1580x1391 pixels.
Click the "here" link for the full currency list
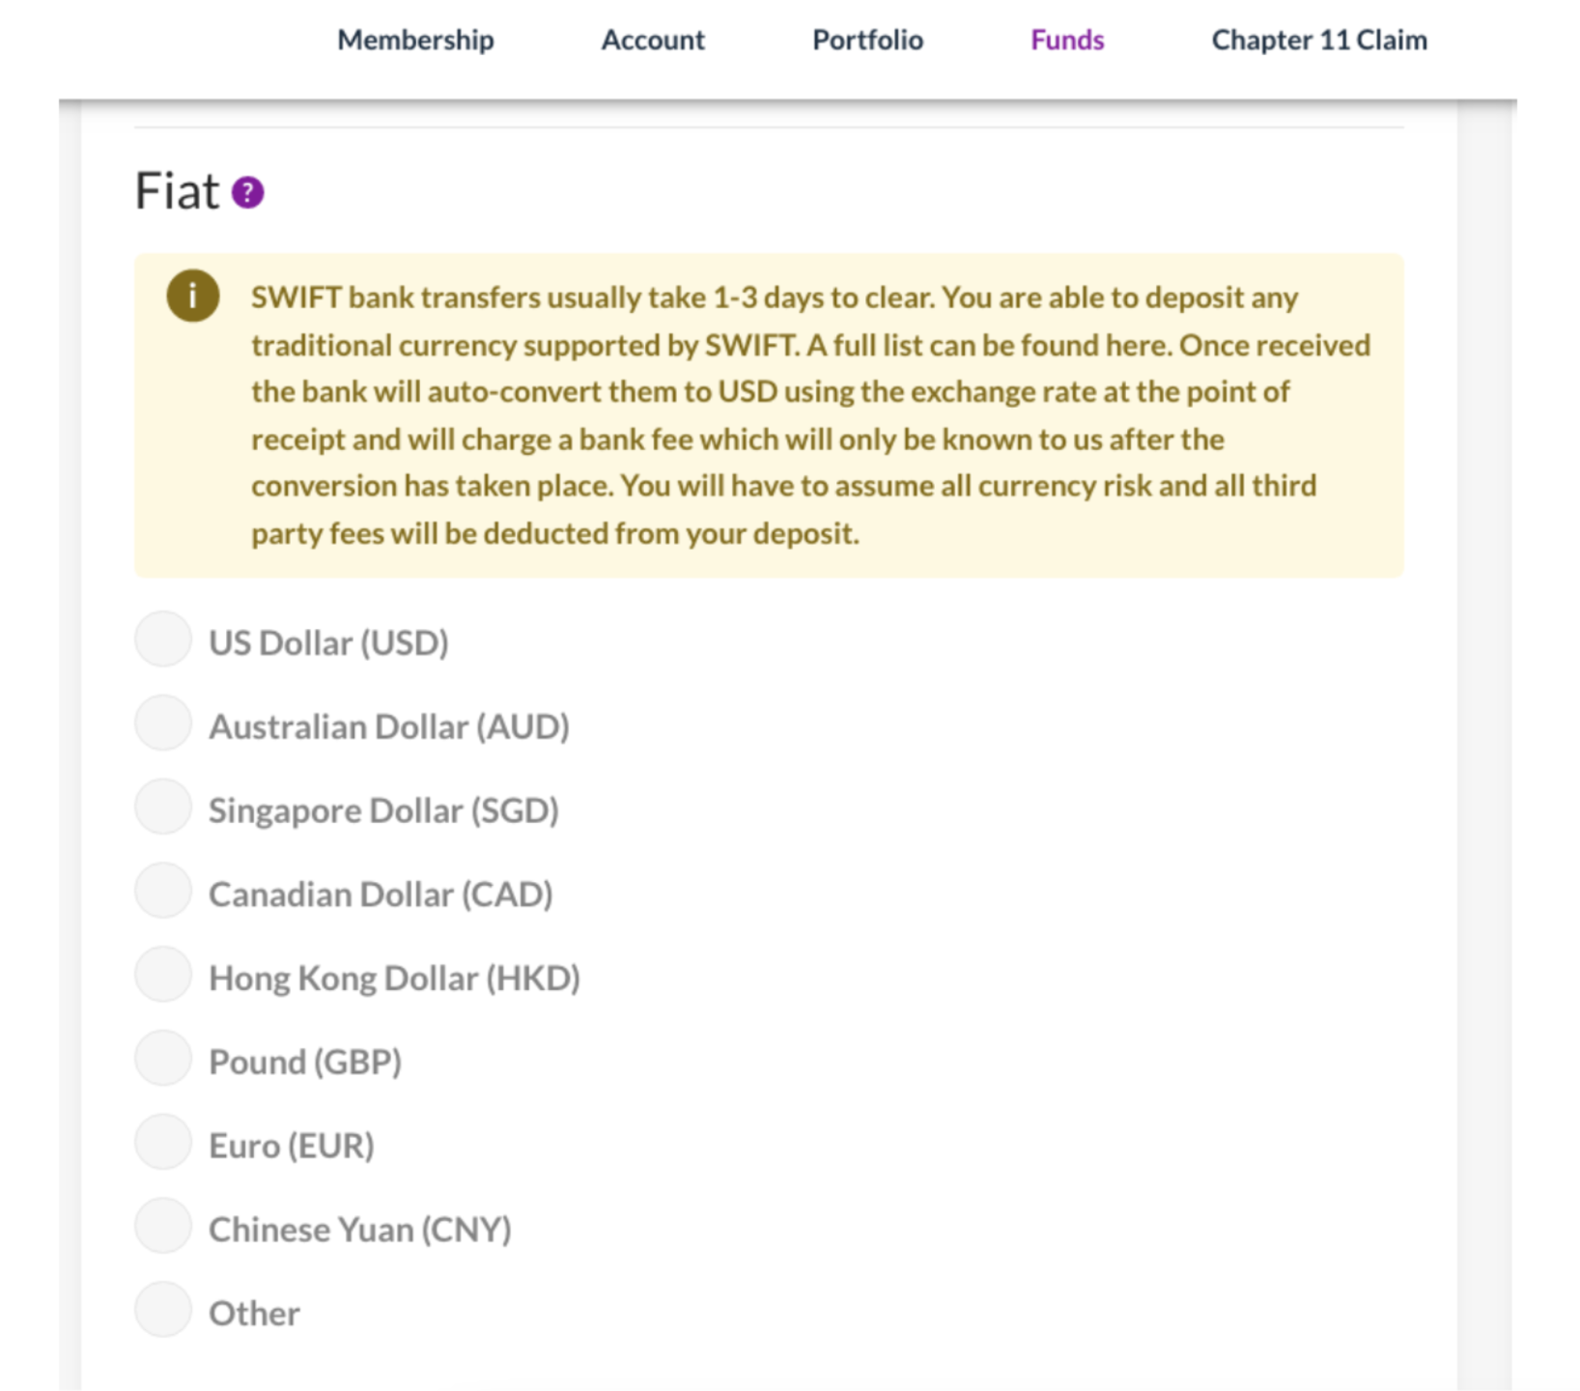click(1143, 345)
